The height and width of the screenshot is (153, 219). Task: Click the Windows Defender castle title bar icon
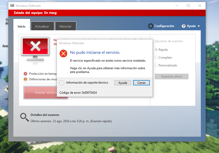(x=12, y=6)
